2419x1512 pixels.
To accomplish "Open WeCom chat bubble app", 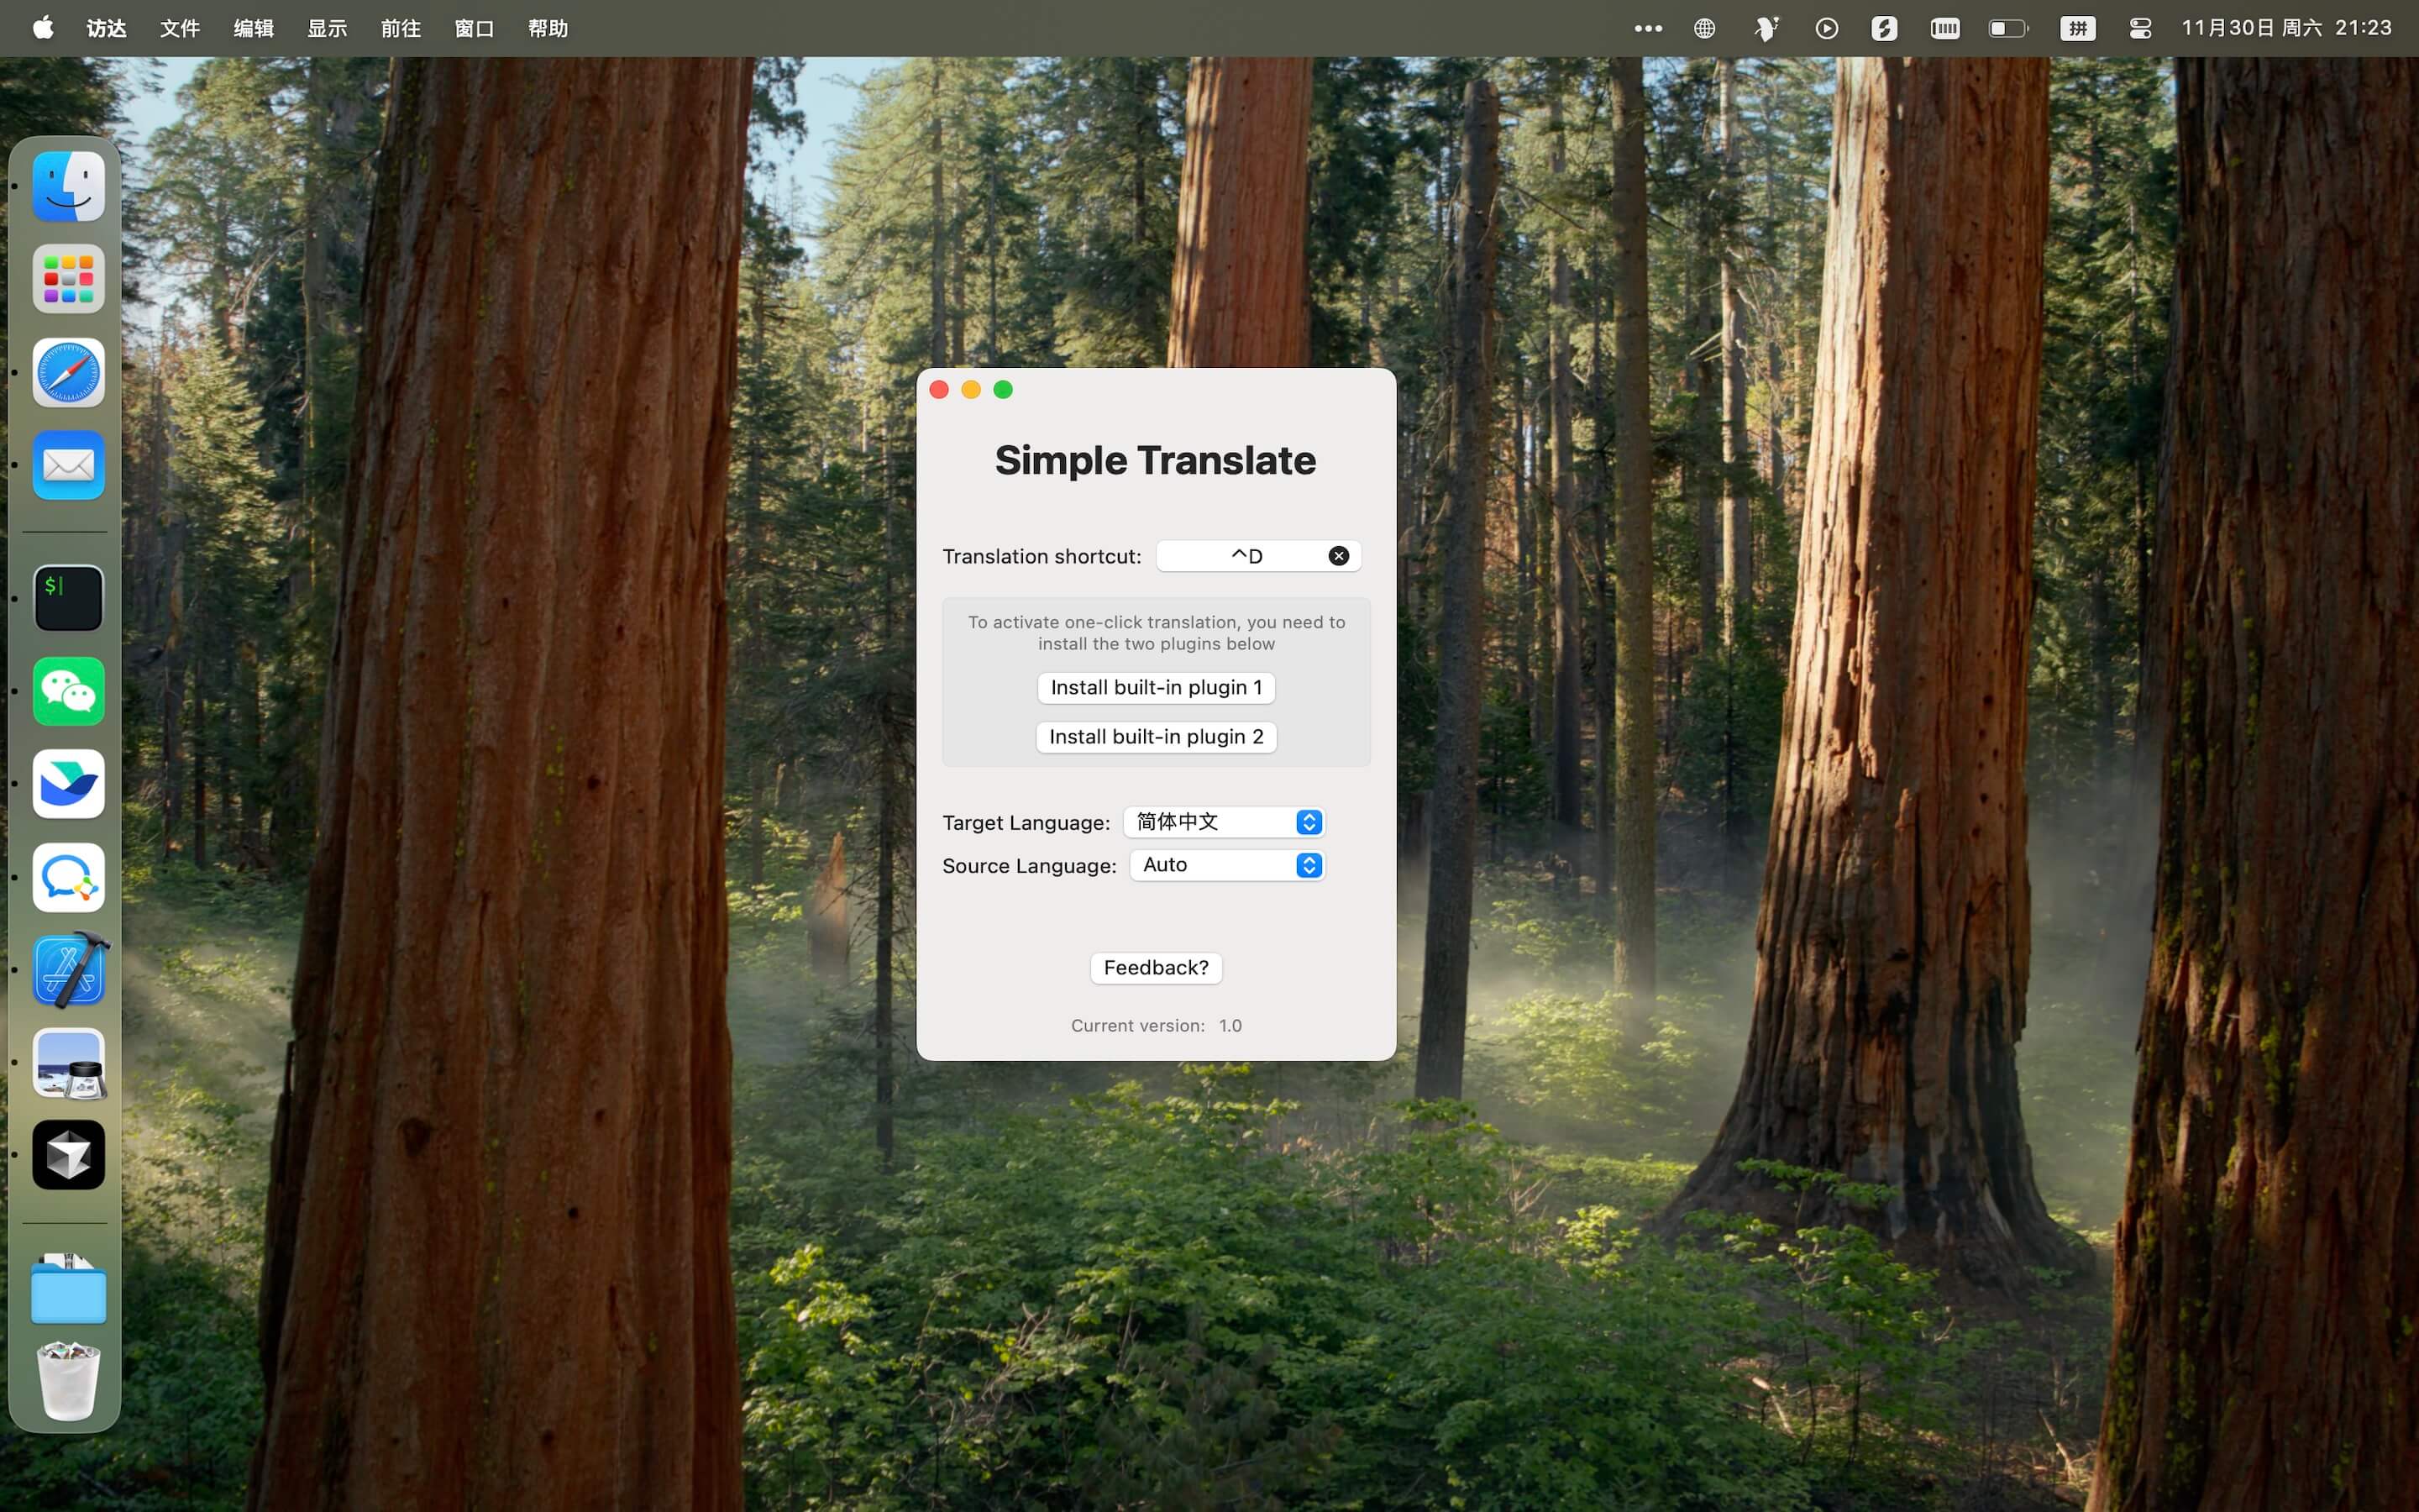I will click(68, 877).
